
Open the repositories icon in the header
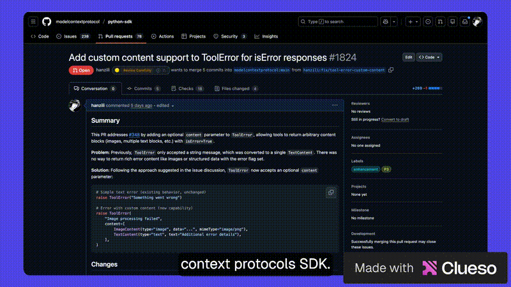point(453,22)
